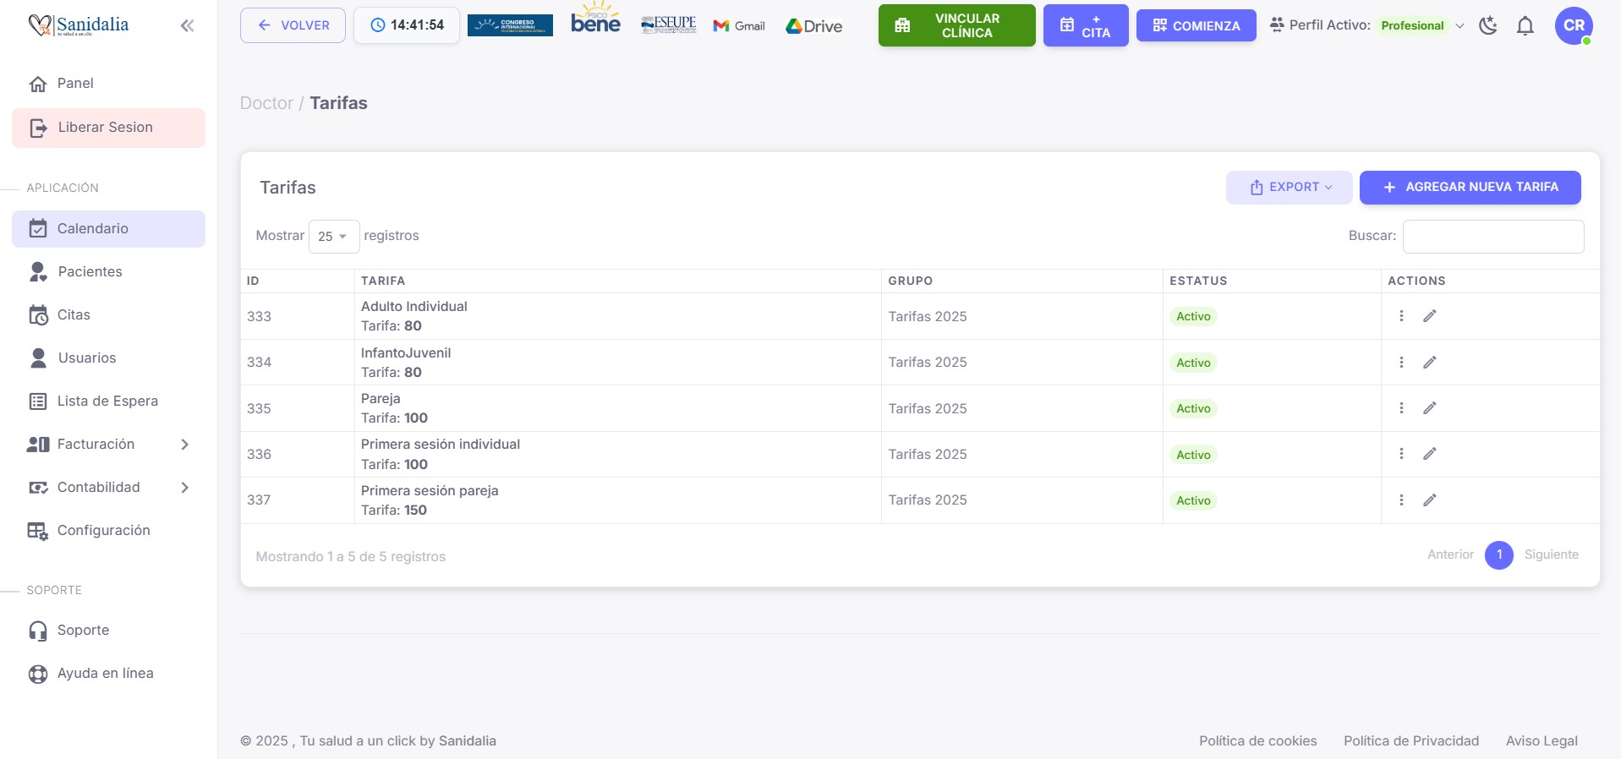Open Usuarios in sidebar

tap(108, 358)
